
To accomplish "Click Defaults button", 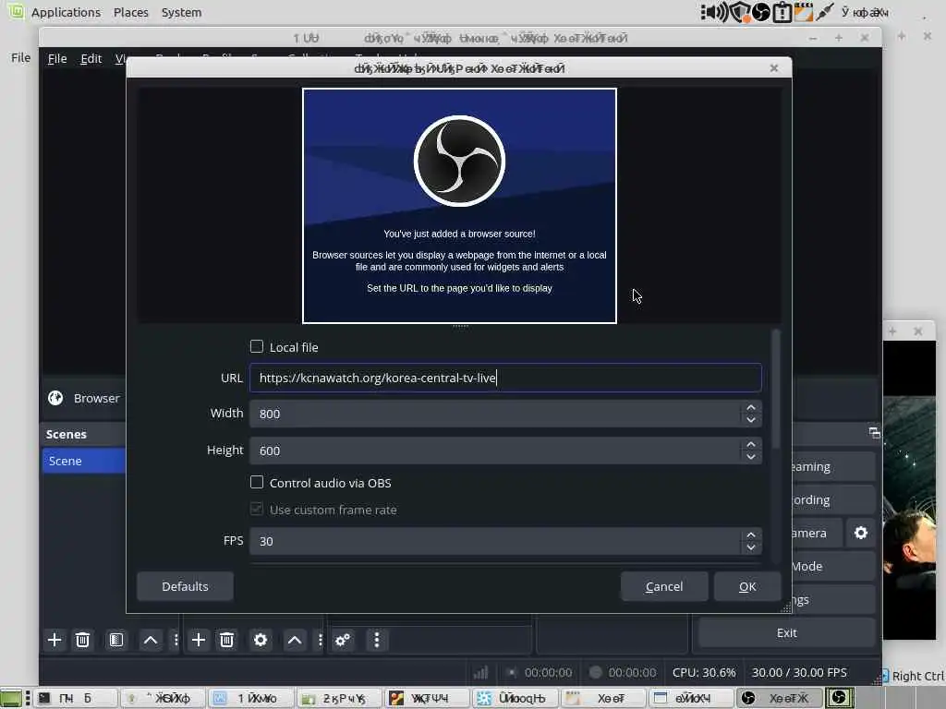I will click(185, 586).
